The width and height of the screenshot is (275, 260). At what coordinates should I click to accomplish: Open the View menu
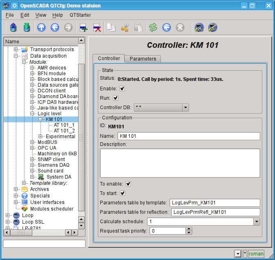pyautogui.click(x=41, y=15)
